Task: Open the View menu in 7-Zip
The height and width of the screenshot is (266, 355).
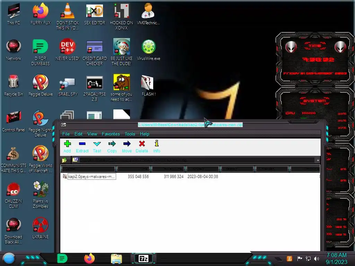Action: 92,134
